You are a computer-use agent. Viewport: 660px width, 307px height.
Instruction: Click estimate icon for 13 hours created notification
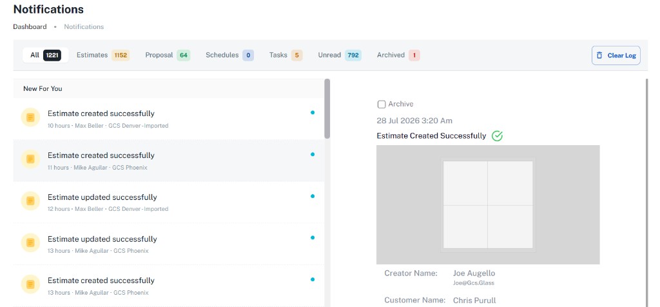(x=30, y=284)
